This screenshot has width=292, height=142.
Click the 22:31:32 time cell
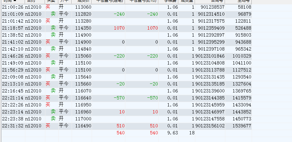point(13,126)
